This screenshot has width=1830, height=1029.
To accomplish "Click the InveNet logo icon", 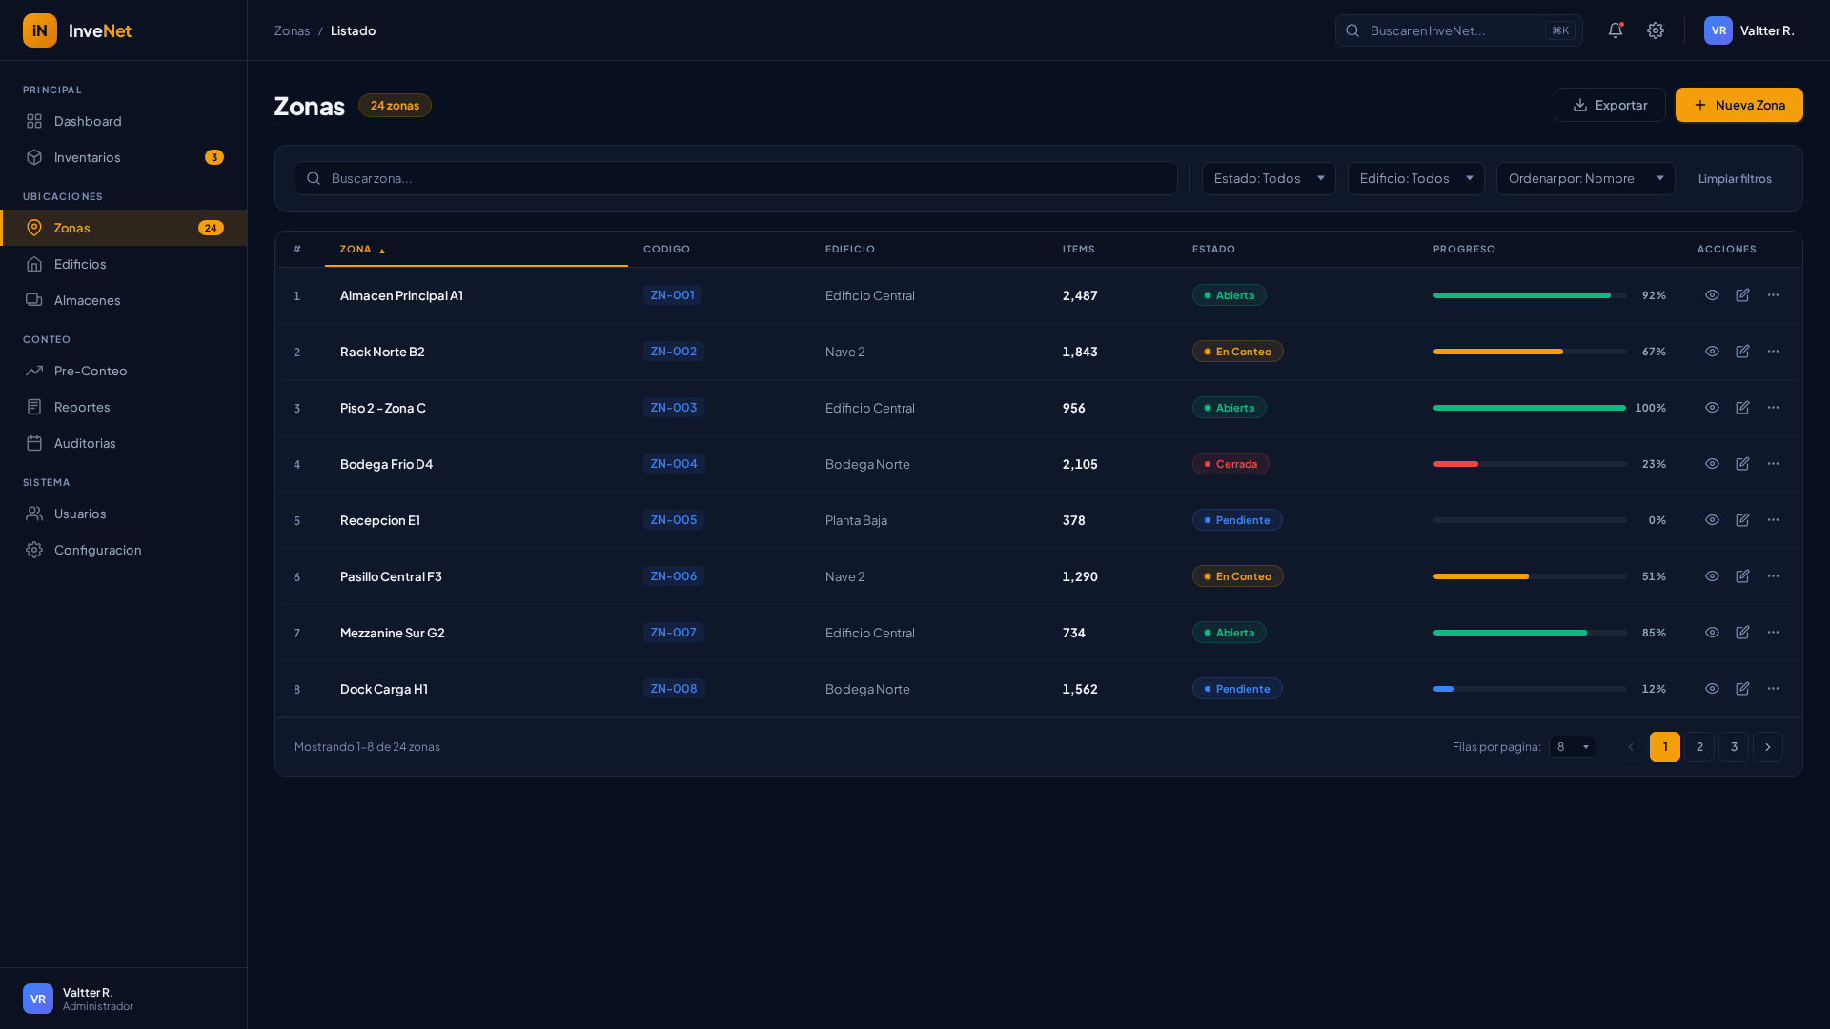I will (40, 30).
